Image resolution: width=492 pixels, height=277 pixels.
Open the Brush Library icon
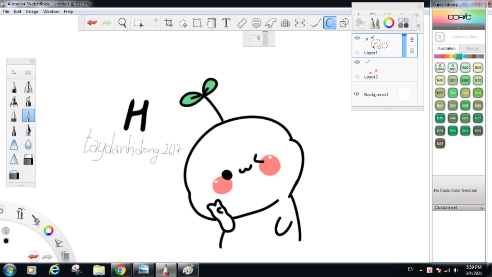(x=28, y=72)
